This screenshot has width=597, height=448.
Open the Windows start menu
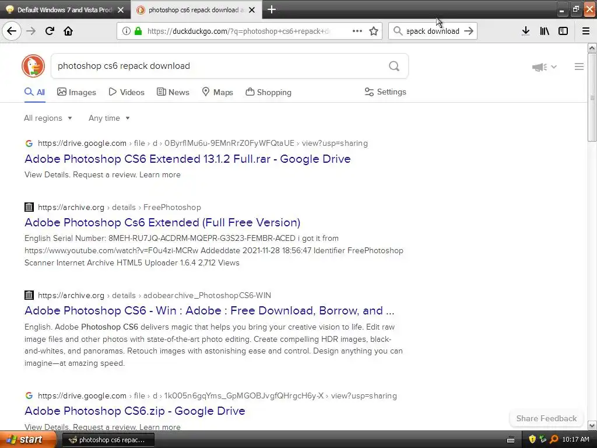click(29, 440)
